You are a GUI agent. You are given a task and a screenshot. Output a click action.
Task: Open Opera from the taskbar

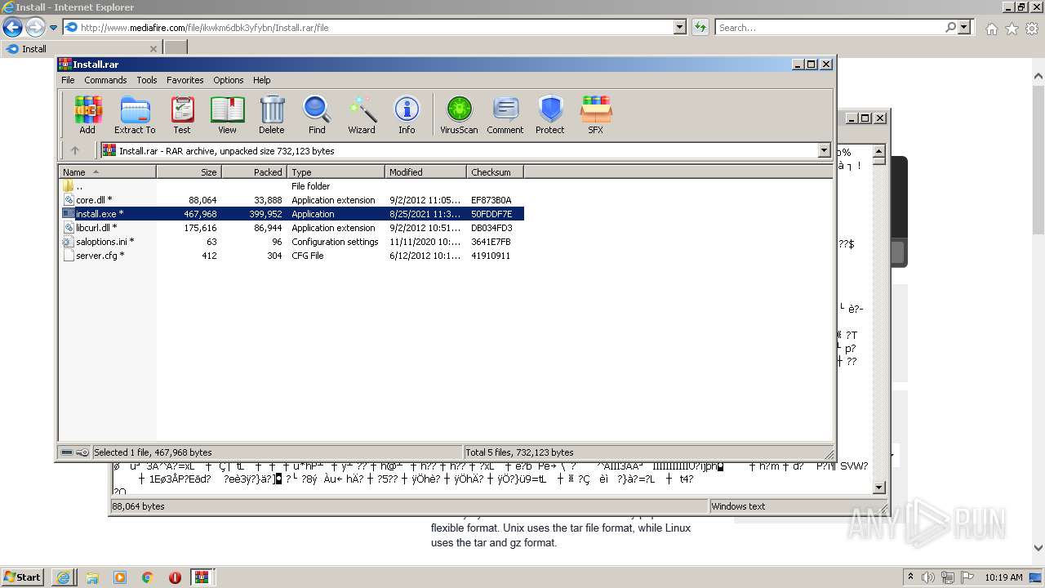coord(175,577)
